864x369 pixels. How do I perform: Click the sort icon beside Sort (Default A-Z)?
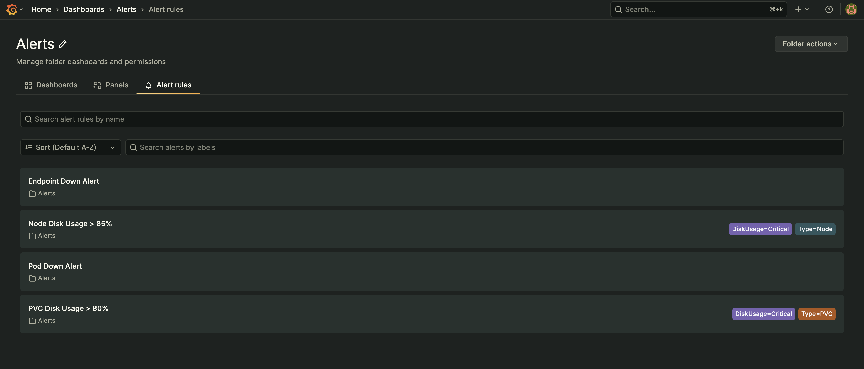(x=29, y=147)
